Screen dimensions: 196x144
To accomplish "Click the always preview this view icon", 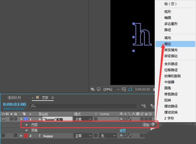I will (x=92, y=89).
